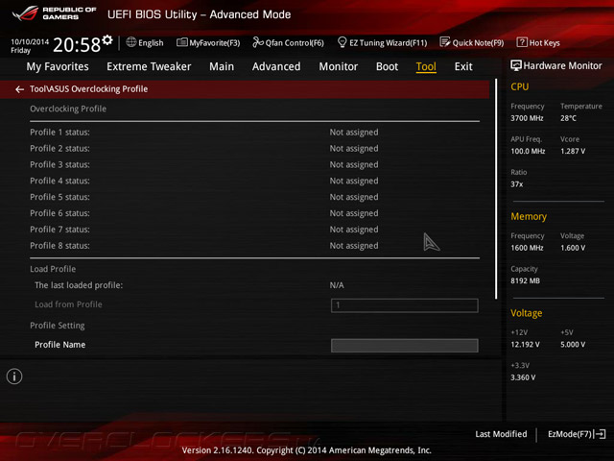The width and height of the screenshot is (614, 461).
Task: Switch to the Extreme Tweaker tab
Action: (149, 66)
